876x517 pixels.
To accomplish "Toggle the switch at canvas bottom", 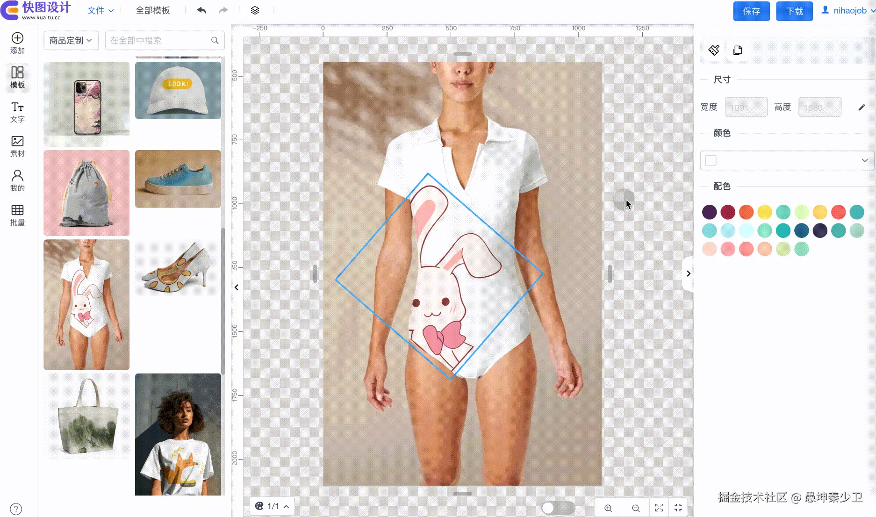I will click(558, 508).
